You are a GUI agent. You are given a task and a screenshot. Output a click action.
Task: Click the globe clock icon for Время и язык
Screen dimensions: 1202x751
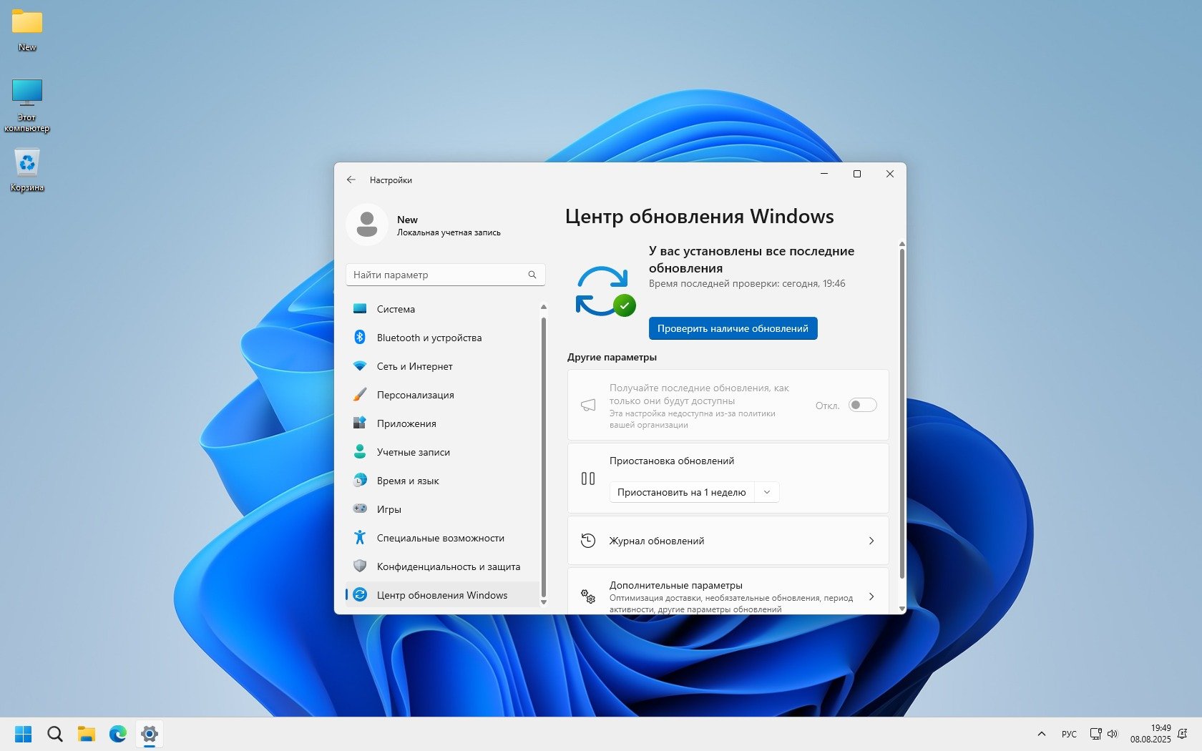(360, 481)
